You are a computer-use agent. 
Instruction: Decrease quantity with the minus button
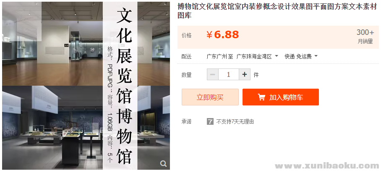coord(213,74)
